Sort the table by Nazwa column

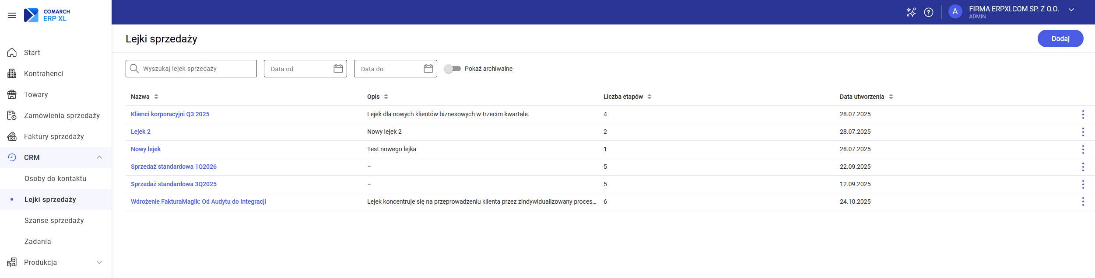(156, 97)
